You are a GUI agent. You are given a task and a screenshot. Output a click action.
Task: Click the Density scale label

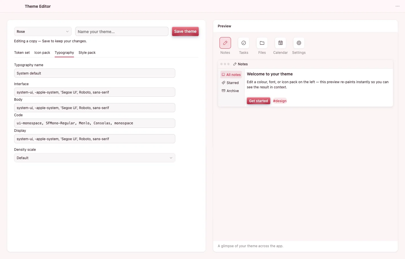point(25,150)
